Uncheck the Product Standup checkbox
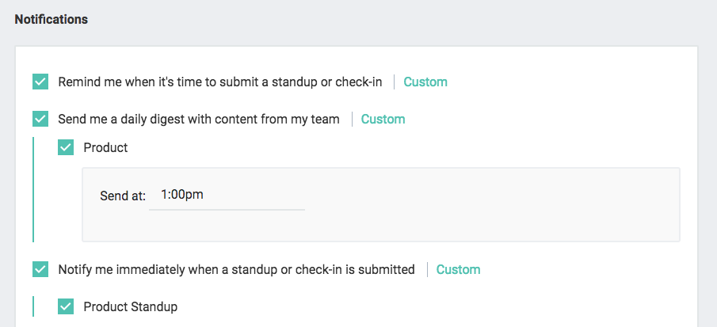This screenshot has height=327, width=717. (x=66, y=306)
